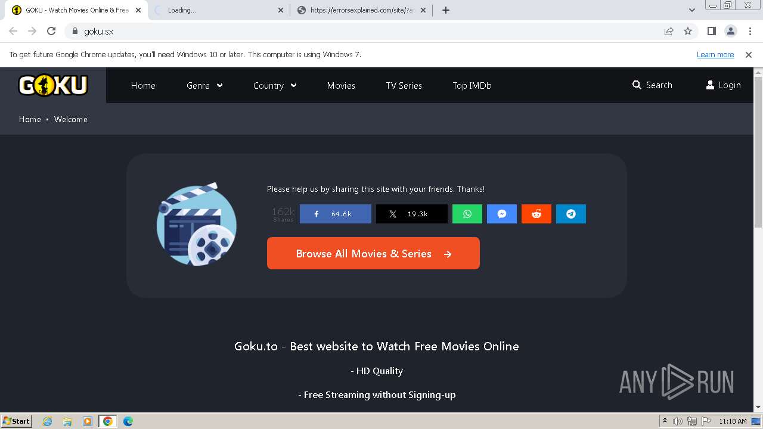
Task: Share via Messenger icon
Action: 502,214
